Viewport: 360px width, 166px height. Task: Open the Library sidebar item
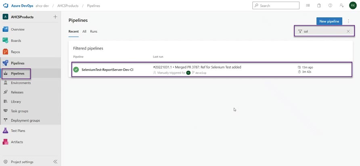pos(16,102)
